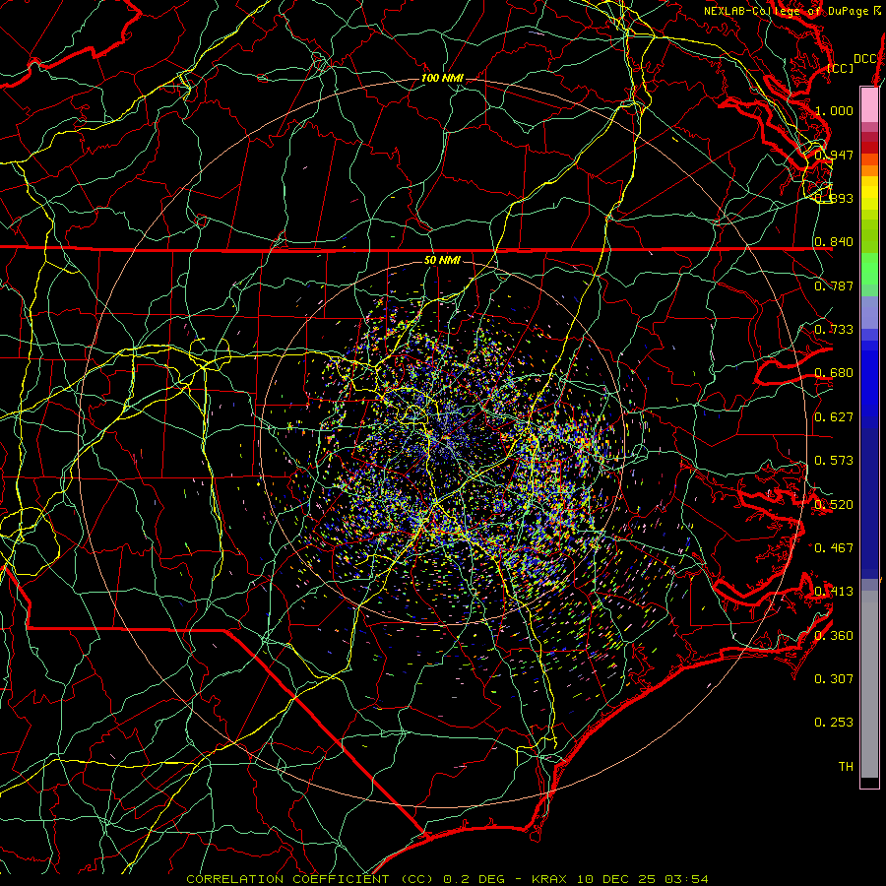Click the 0.627 value on color scale
The height and width of the screenshot is (886, 886).
(834, 416)
